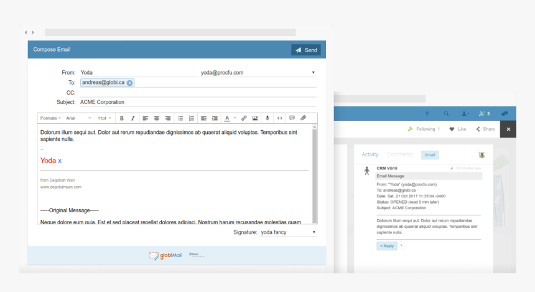The image size is (535, 292).
Task: Open the Signature yoda fancy dropdown
Action: [287, 232]
